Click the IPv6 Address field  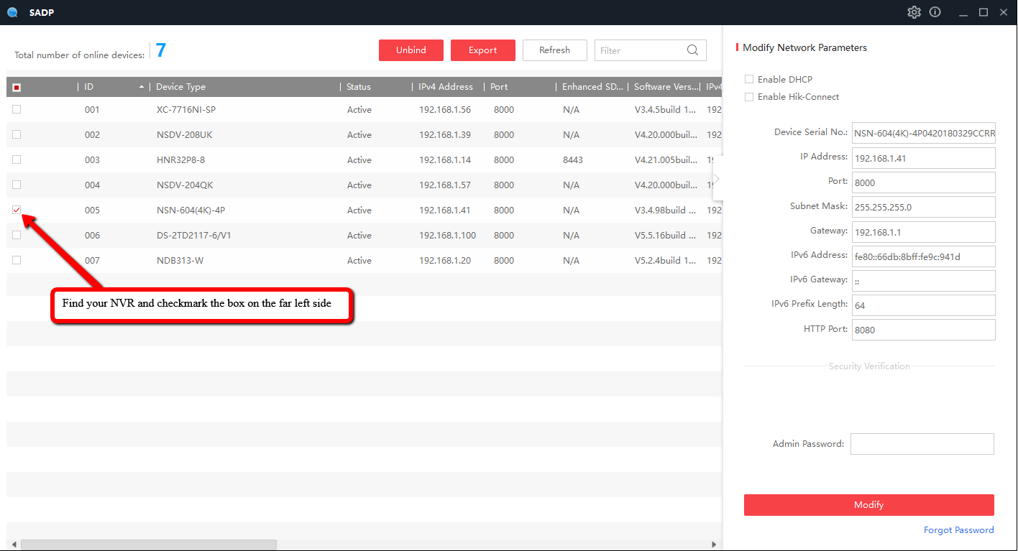click(923, 256)
